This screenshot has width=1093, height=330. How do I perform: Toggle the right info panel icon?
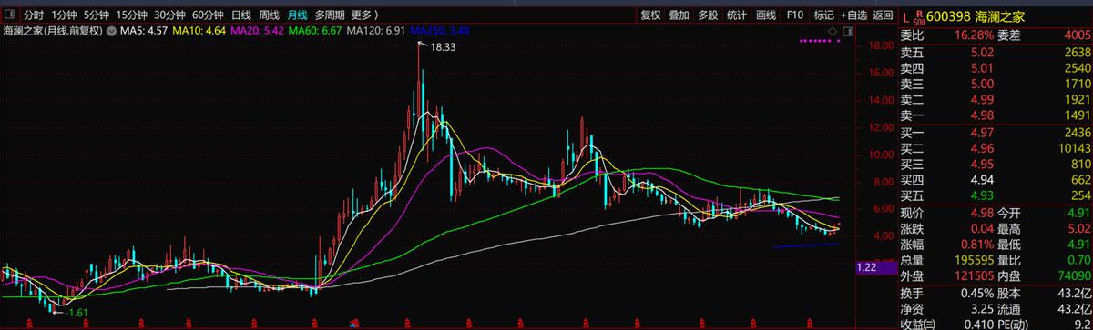[849, 31]
